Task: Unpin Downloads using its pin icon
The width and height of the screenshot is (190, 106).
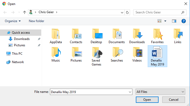Action: click(39, 39)
